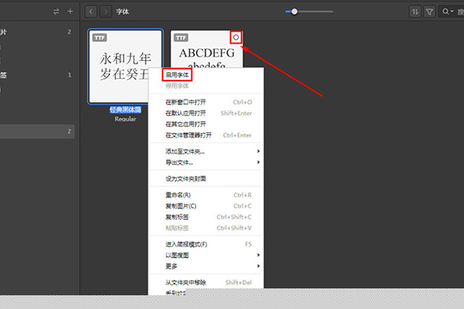The width and height of the screenshot is (464, 309).
Task: Click the 字体 folder title in toolbar
Action: (123, 12)
